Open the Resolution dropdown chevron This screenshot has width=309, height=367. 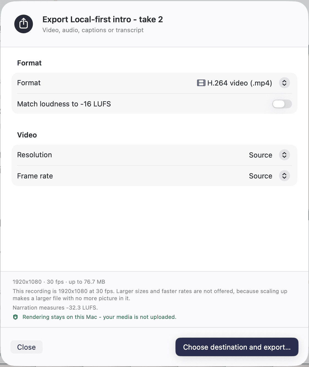pos(285,155)
